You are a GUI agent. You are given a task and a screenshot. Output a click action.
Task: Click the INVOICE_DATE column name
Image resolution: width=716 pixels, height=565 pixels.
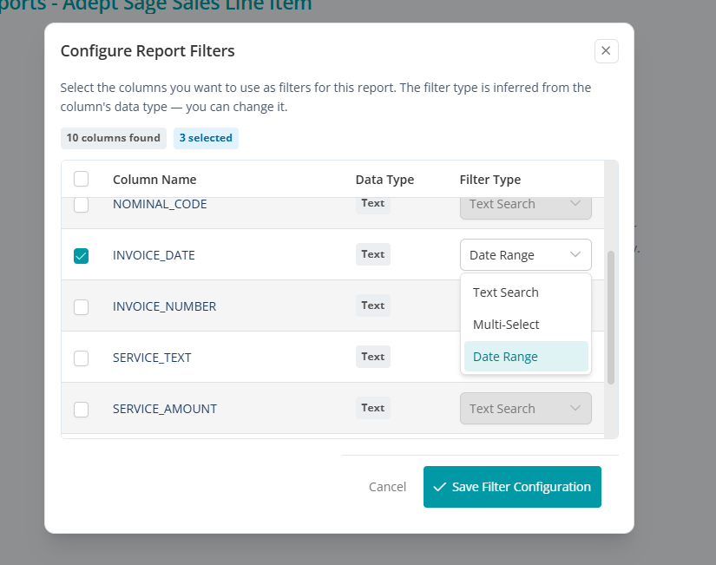pos(154,255)
